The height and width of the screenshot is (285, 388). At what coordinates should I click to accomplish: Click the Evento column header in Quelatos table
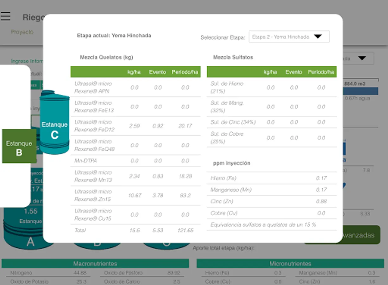pos(158,72)
